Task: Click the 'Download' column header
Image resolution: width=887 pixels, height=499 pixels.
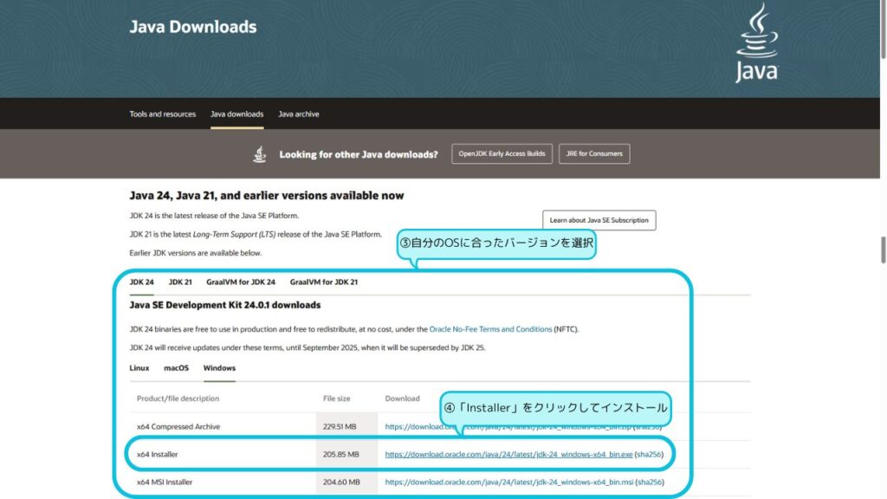Action: tap(402, 399)
